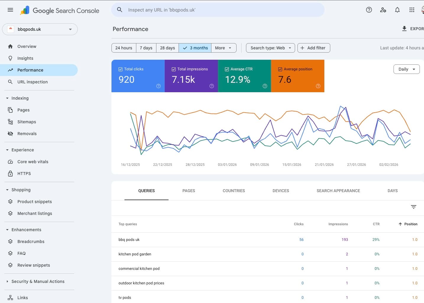Click the Add filter button
The image size is (424, 303).
[314, 48]
